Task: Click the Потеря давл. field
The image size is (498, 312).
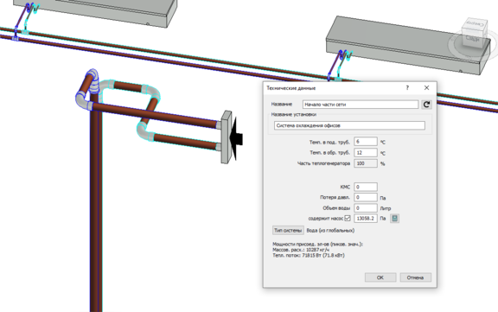Action: [x=366, y=197]
